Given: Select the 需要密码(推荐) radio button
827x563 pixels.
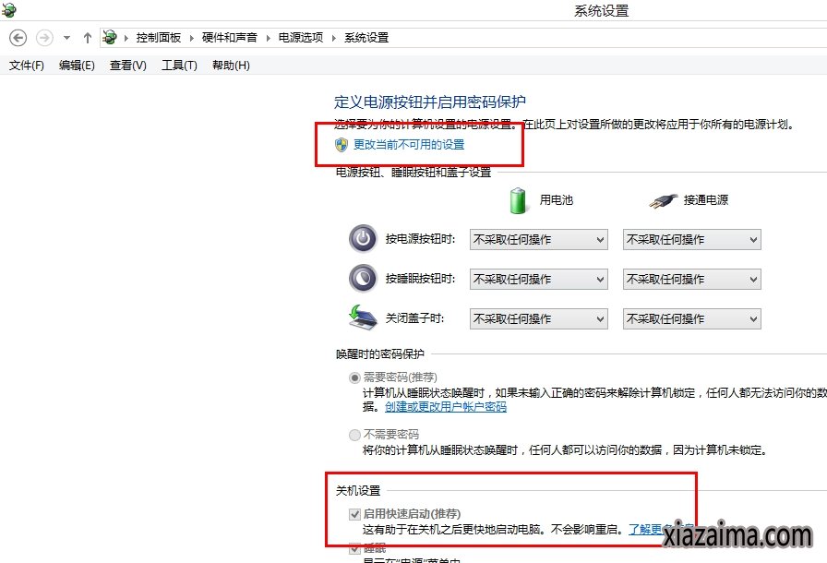Looking at the screenshot, I should pyautogui.click(x=355, y=377).
